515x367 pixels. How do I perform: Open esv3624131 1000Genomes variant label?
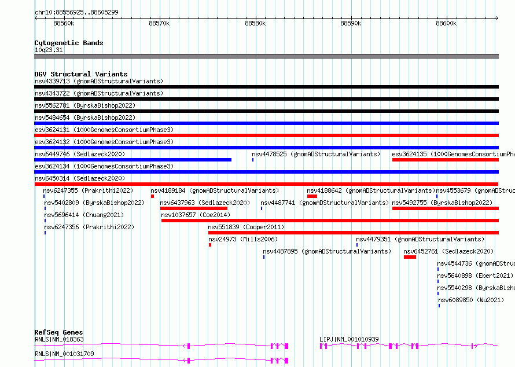pyautogui.click(x=104, y=130)
